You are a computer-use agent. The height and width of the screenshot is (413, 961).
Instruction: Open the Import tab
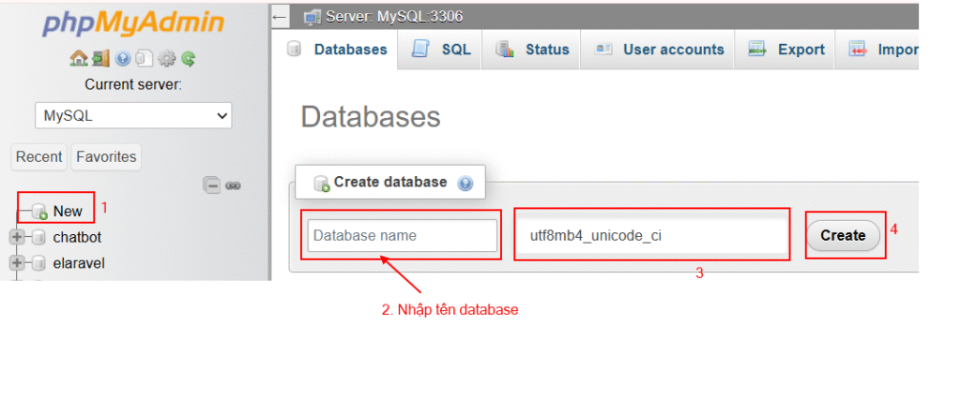[x=877, y=50]
